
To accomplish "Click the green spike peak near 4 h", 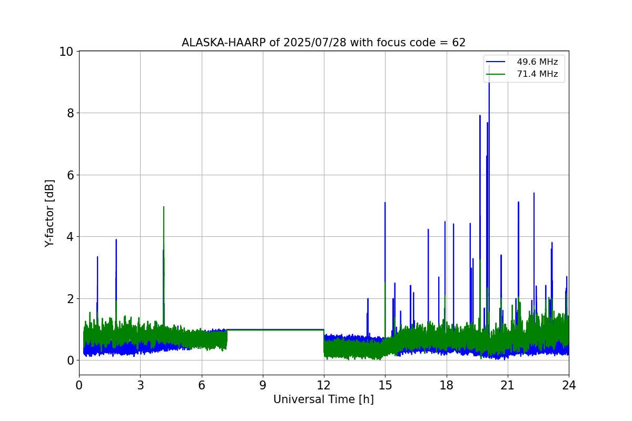I will point(164,208).
